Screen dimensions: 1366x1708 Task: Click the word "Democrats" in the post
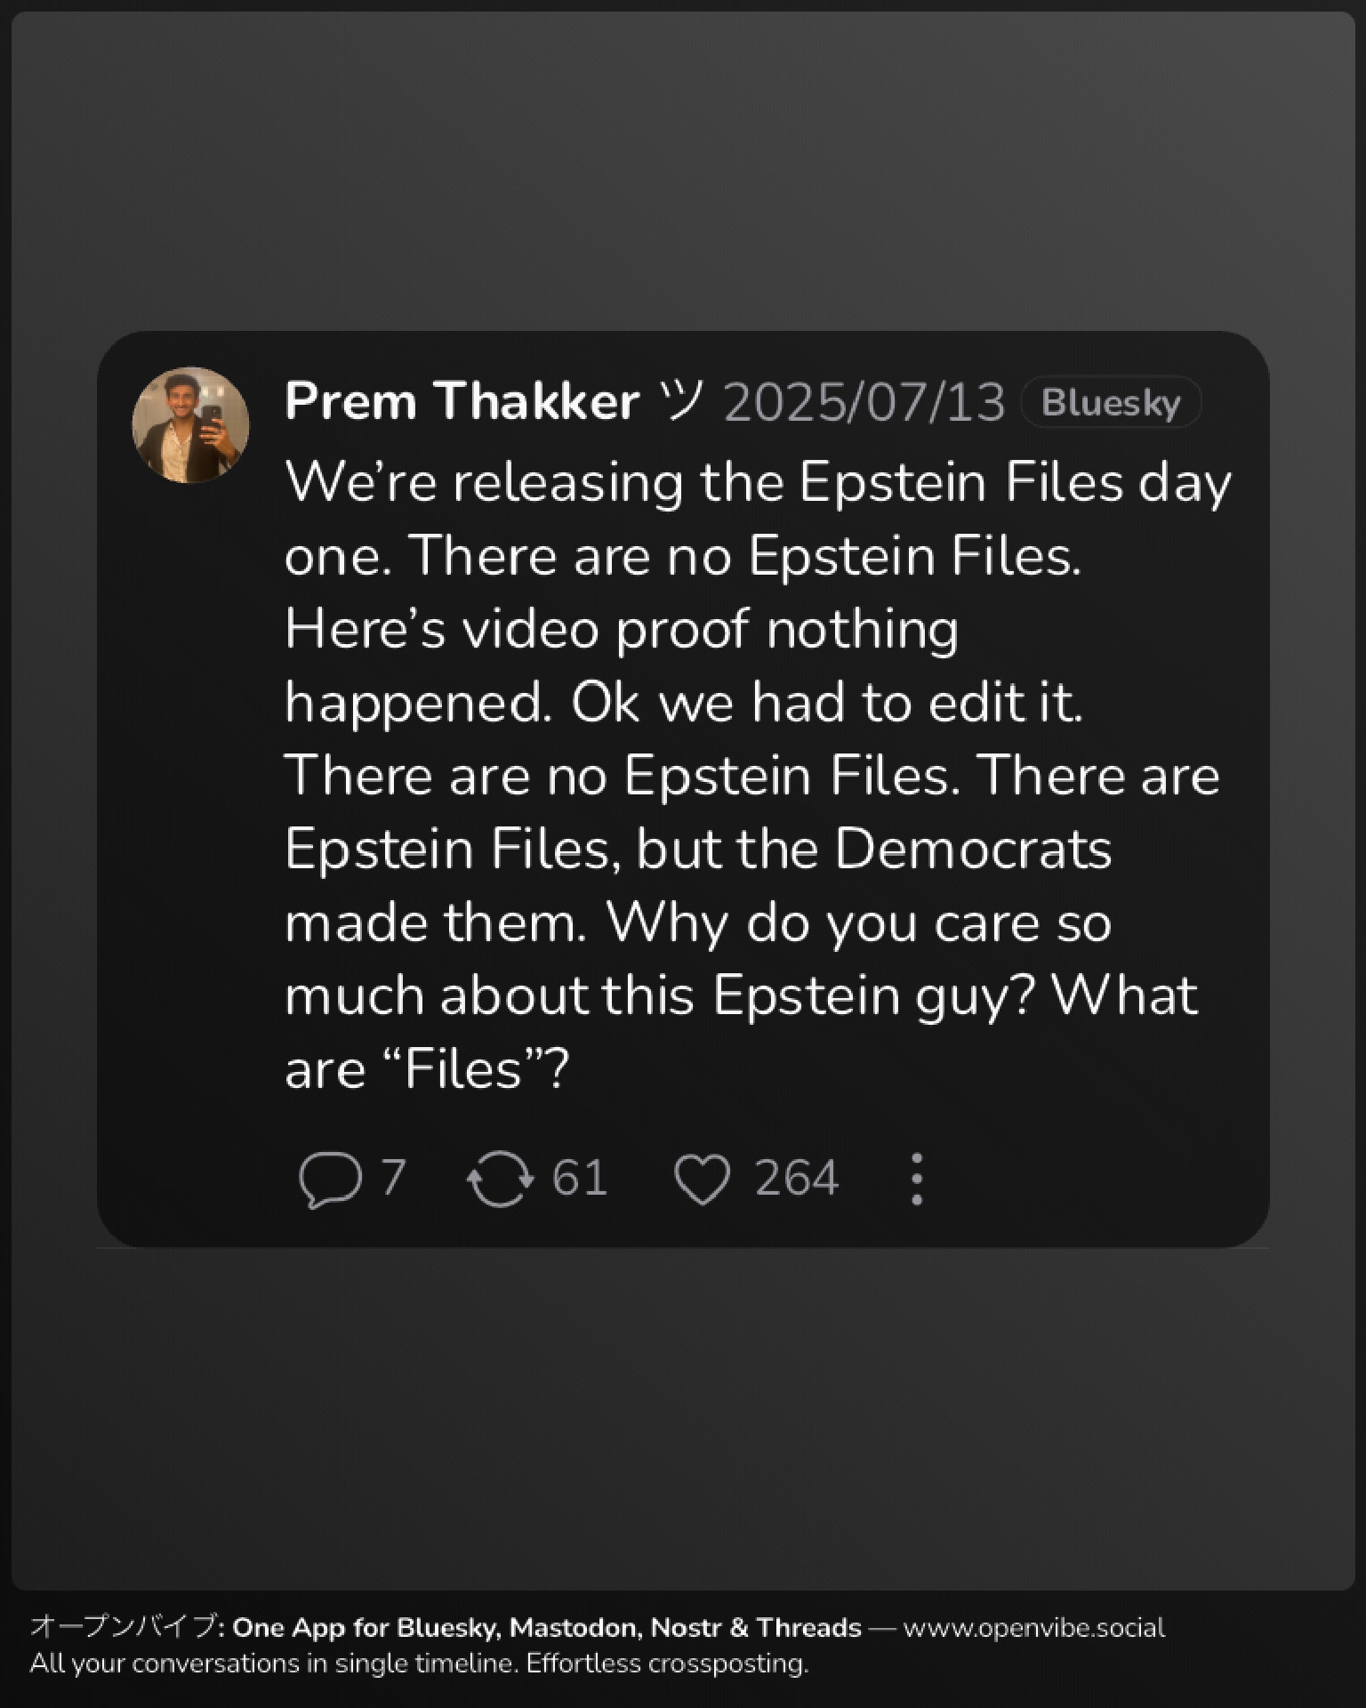(x=973, y=849)
